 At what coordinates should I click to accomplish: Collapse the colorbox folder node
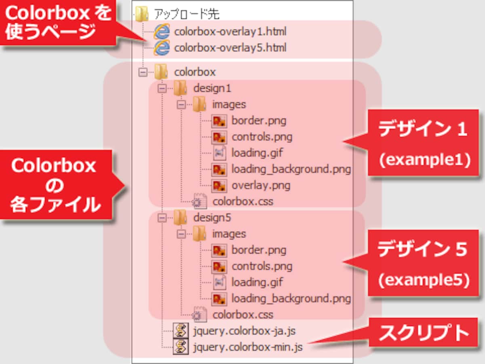(x=142, y=72)
